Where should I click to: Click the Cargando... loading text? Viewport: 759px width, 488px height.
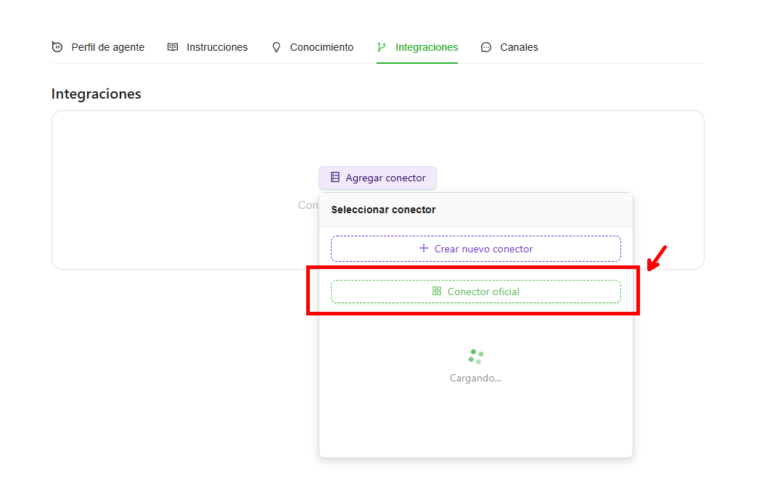click(475, 378)
